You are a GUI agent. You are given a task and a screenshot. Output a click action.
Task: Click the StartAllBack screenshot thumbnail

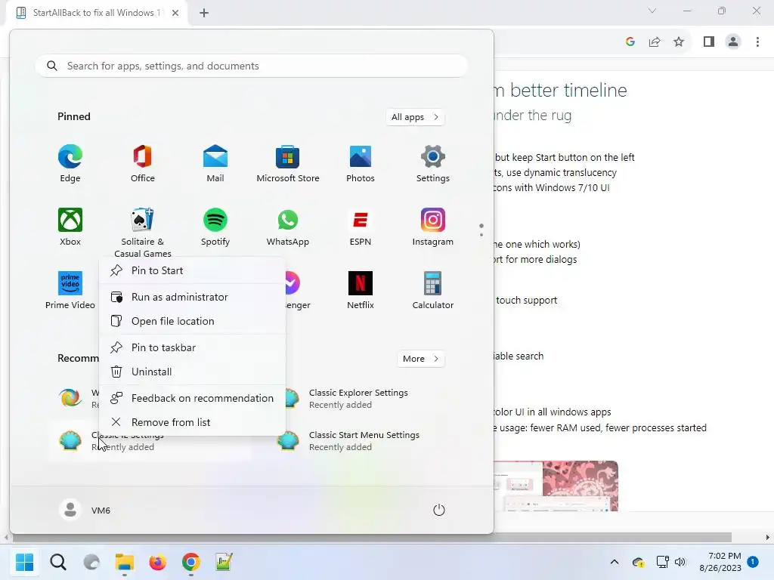[x=556, y=486]
